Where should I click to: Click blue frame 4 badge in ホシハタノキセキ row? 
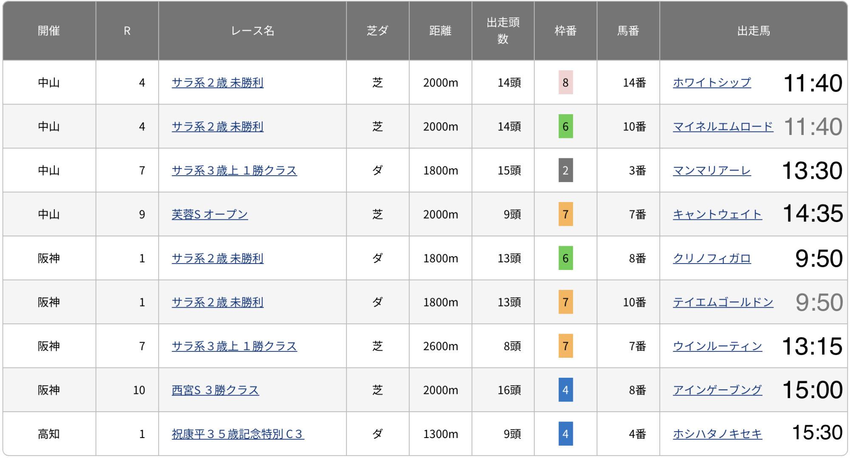pos(566,434)
